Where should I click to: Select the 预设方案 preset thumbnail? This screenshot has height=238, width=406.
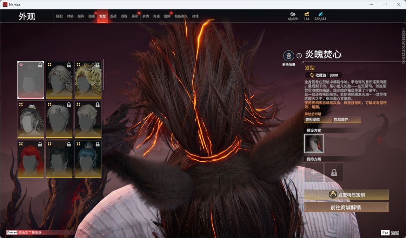pos(314,143)
